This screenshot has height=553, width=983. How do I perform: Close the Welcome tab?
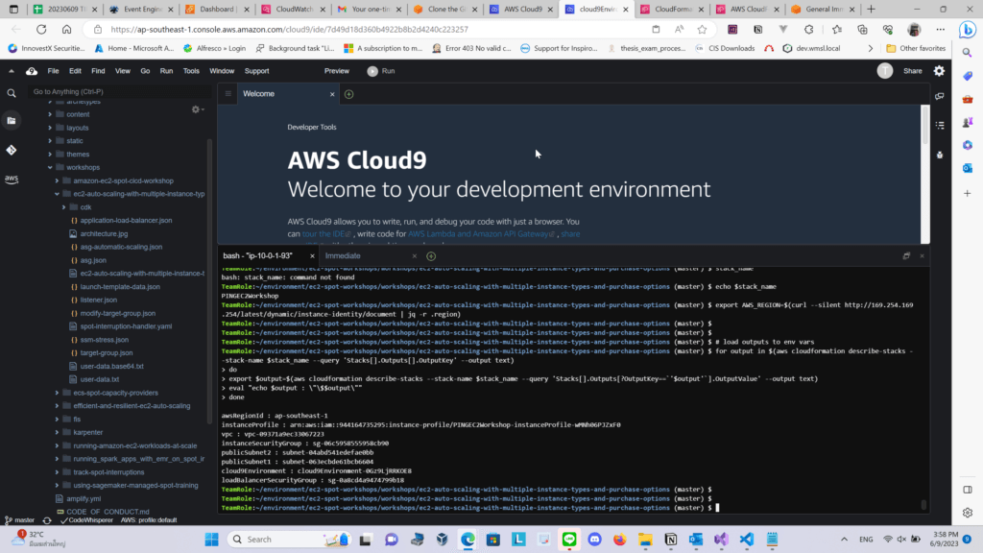(x=332, y=94)
